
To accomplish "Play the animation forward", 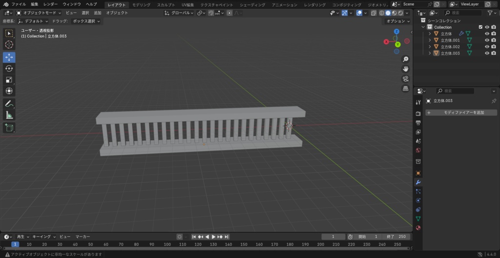I will click(214, 237).
